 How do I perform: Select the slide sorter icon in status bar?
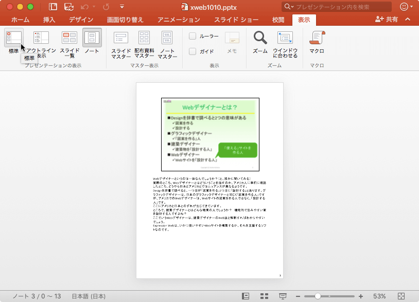(264, 296)
